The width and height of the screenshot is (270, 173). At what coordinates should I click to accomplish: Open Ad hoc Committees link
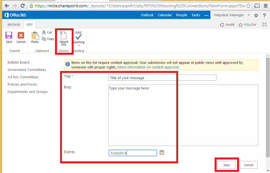tap(23, 77)
